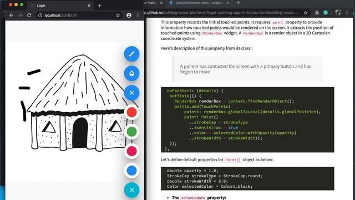Click the onPanStart code block
The height and width of the screenshot is (200, 355).
click(x=247, y=119)
